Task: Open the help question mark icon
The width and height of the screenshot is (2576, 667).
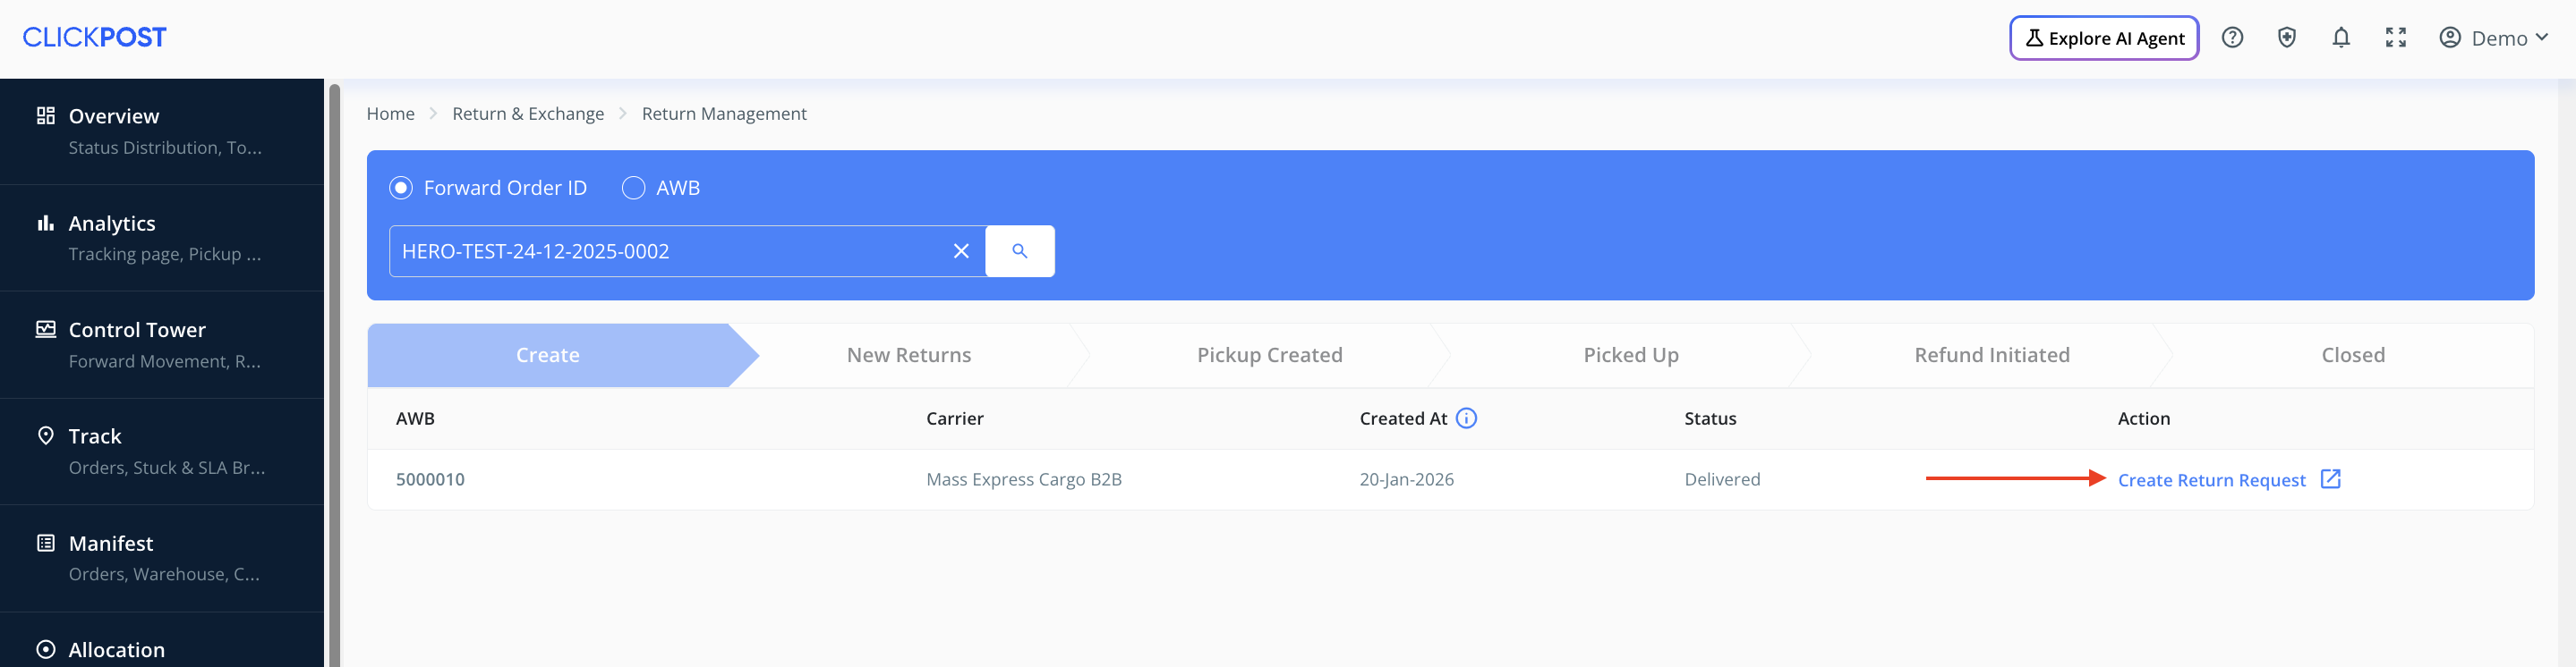Action: pyautogui.click(x=2232, y=38)
